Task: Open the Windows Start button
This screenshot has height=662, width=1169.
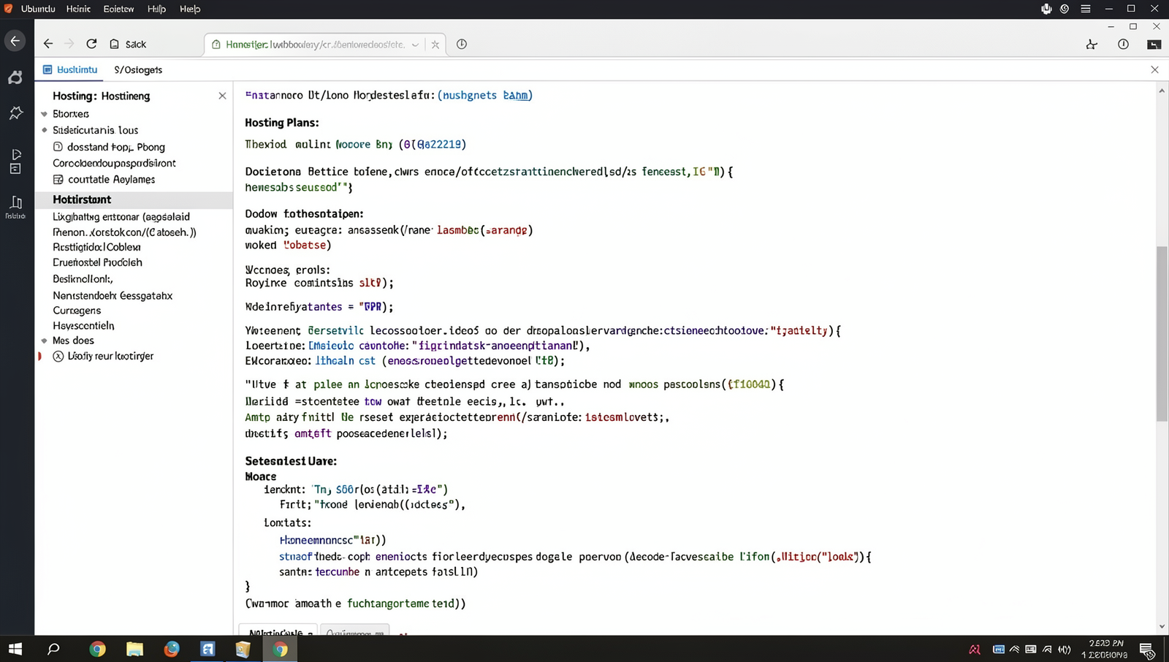Action: tap(15, 649)
